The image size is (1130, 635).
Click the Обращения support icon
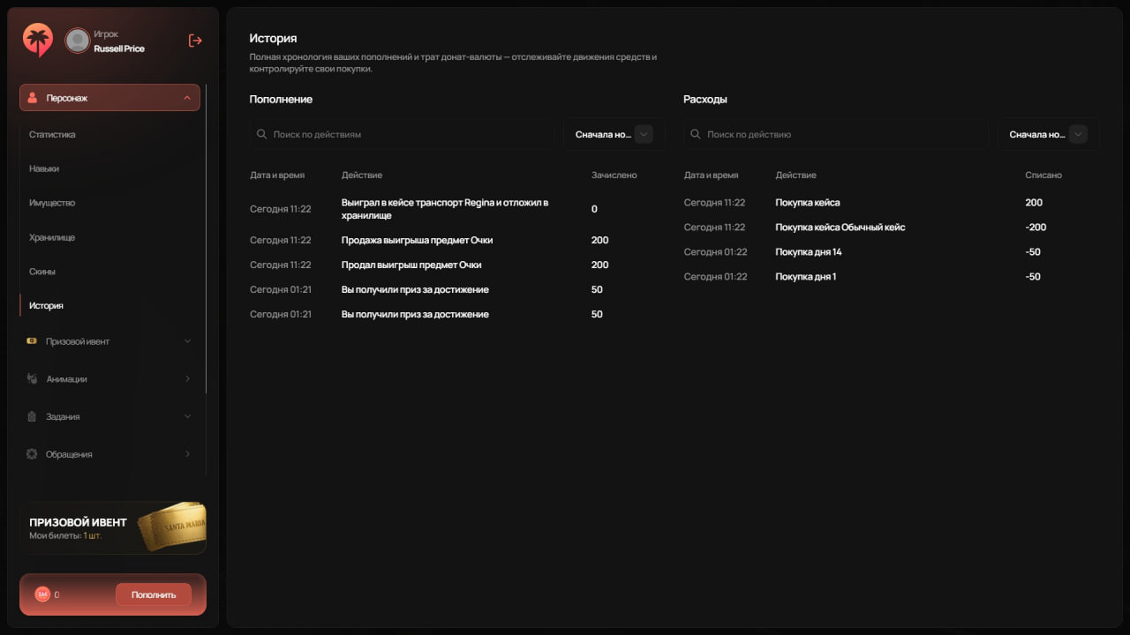point(32,454)
